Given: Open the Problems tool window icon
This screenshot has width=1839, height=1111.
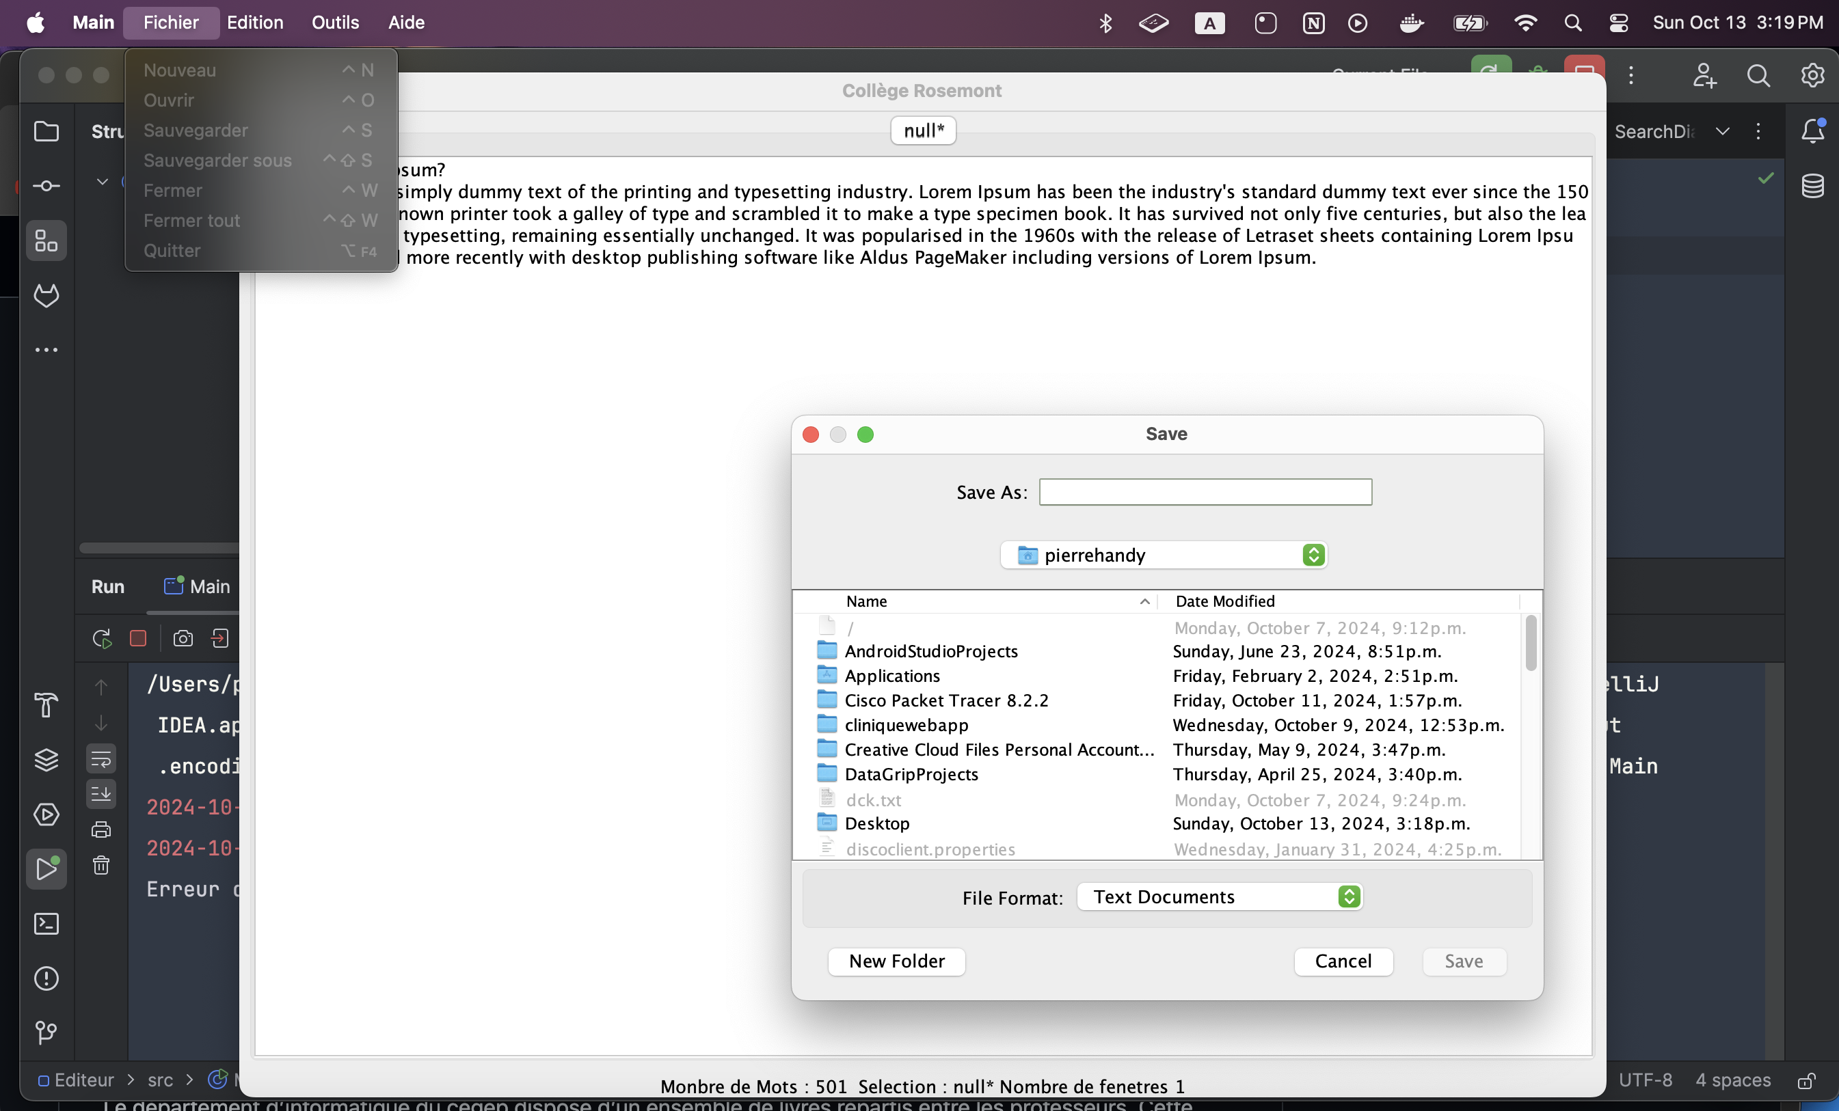Looking at the screenshot, I should tap(46, 978).
